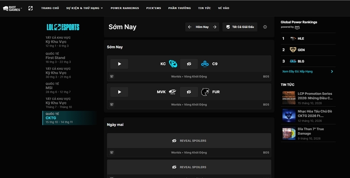The image size is (350, 178).
Task: Open Xem Đầy Đủ Xếp Hạng link
Action: (x=297, y=72)
